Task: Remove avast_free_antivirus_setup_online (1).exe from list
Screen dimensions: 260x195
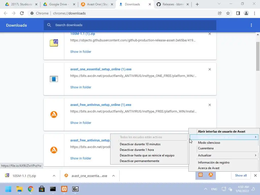Action: [x=209, y=105]
